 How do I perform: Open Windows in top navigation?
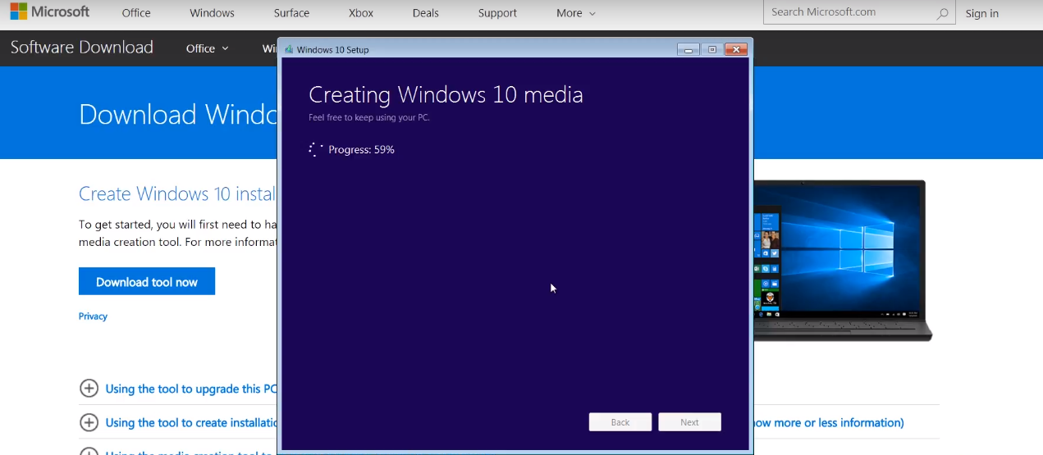click(212, 13)
